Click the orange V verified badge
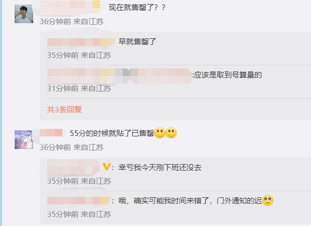Viewport: 311px width, 226px height. coord(107,167)
